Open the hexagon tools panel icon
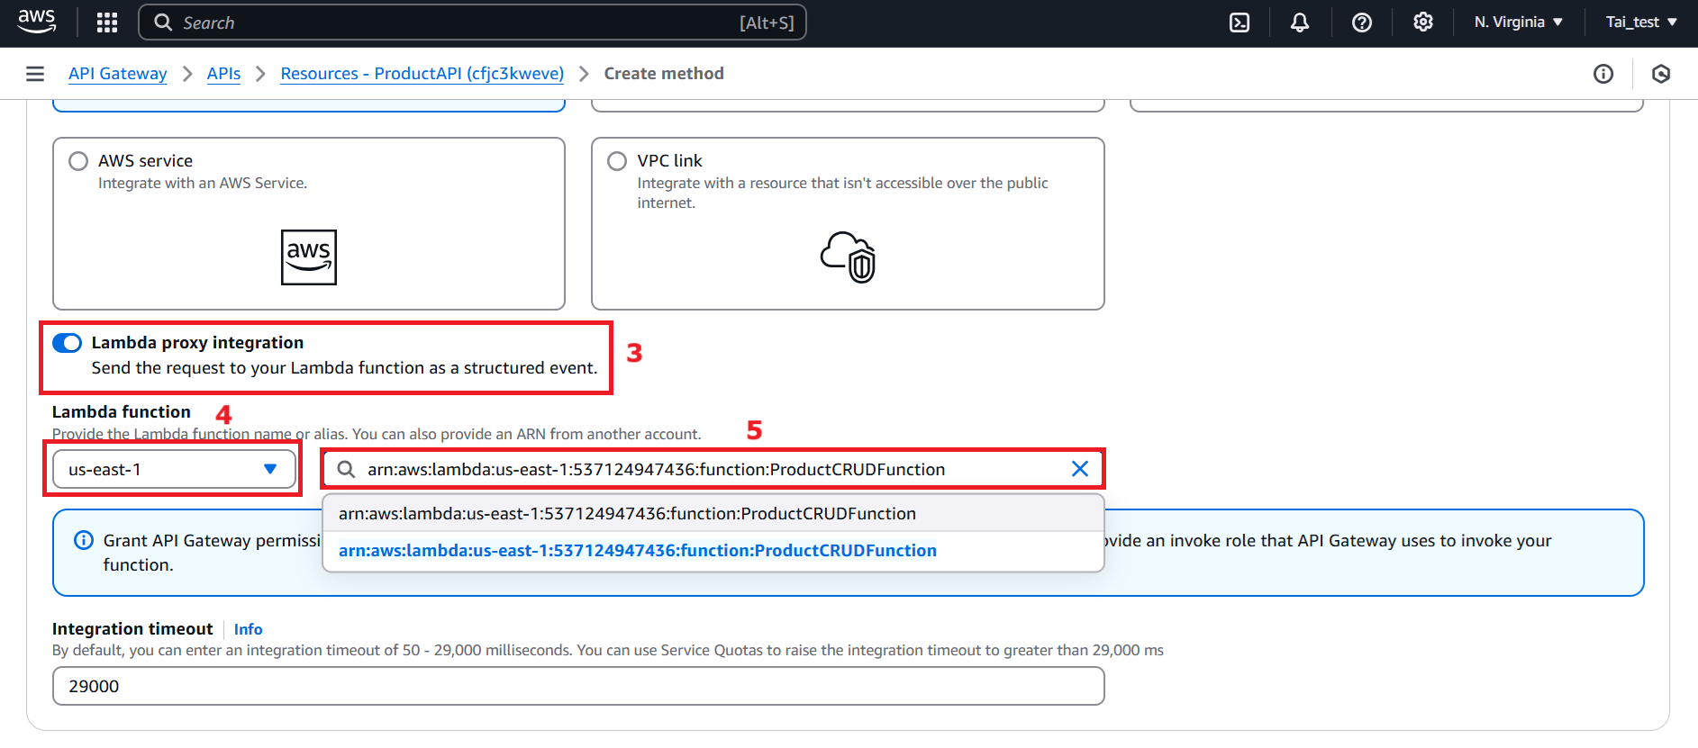Screen dimensions: 1698x748 pyautogui.click(x=1661, y=74)
